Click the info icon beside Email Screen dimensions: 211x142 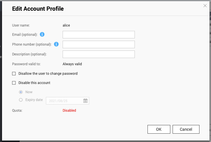click(42, 35)
